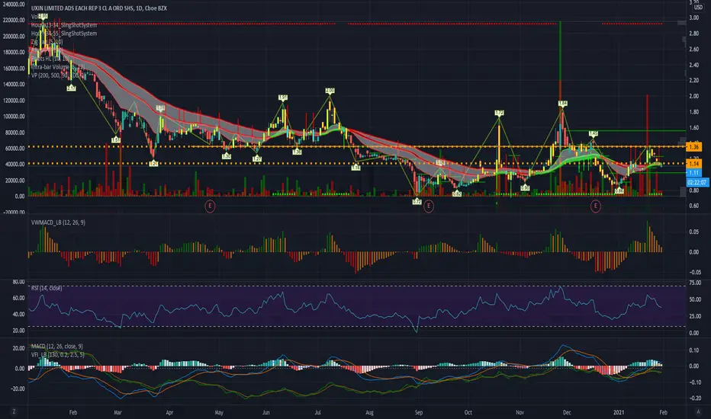
Task: Click the 1.84 pivot high label
Action: tap(563, 104)
